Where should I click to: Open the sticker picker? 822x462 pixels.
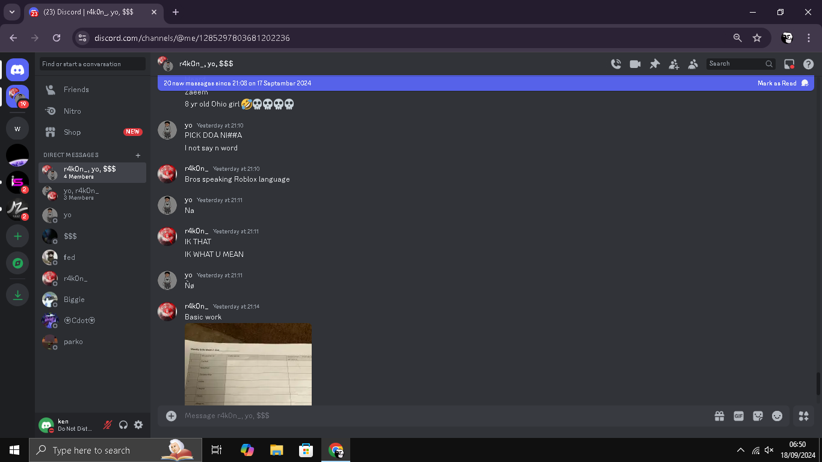pyautogui.click(x=758, y=416)
